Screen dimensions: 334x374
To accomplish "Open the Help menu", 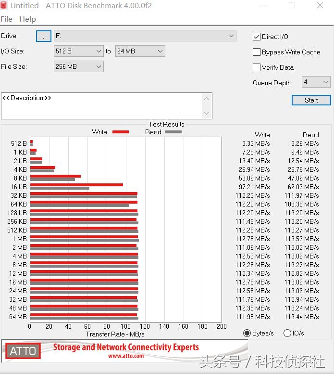I will (x=27, y=19).
